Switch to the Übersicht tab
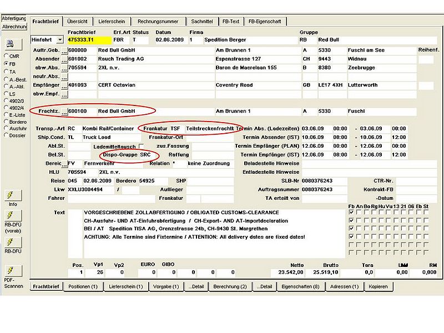Viewport: 444px width, 333px height. pos(78,22)
